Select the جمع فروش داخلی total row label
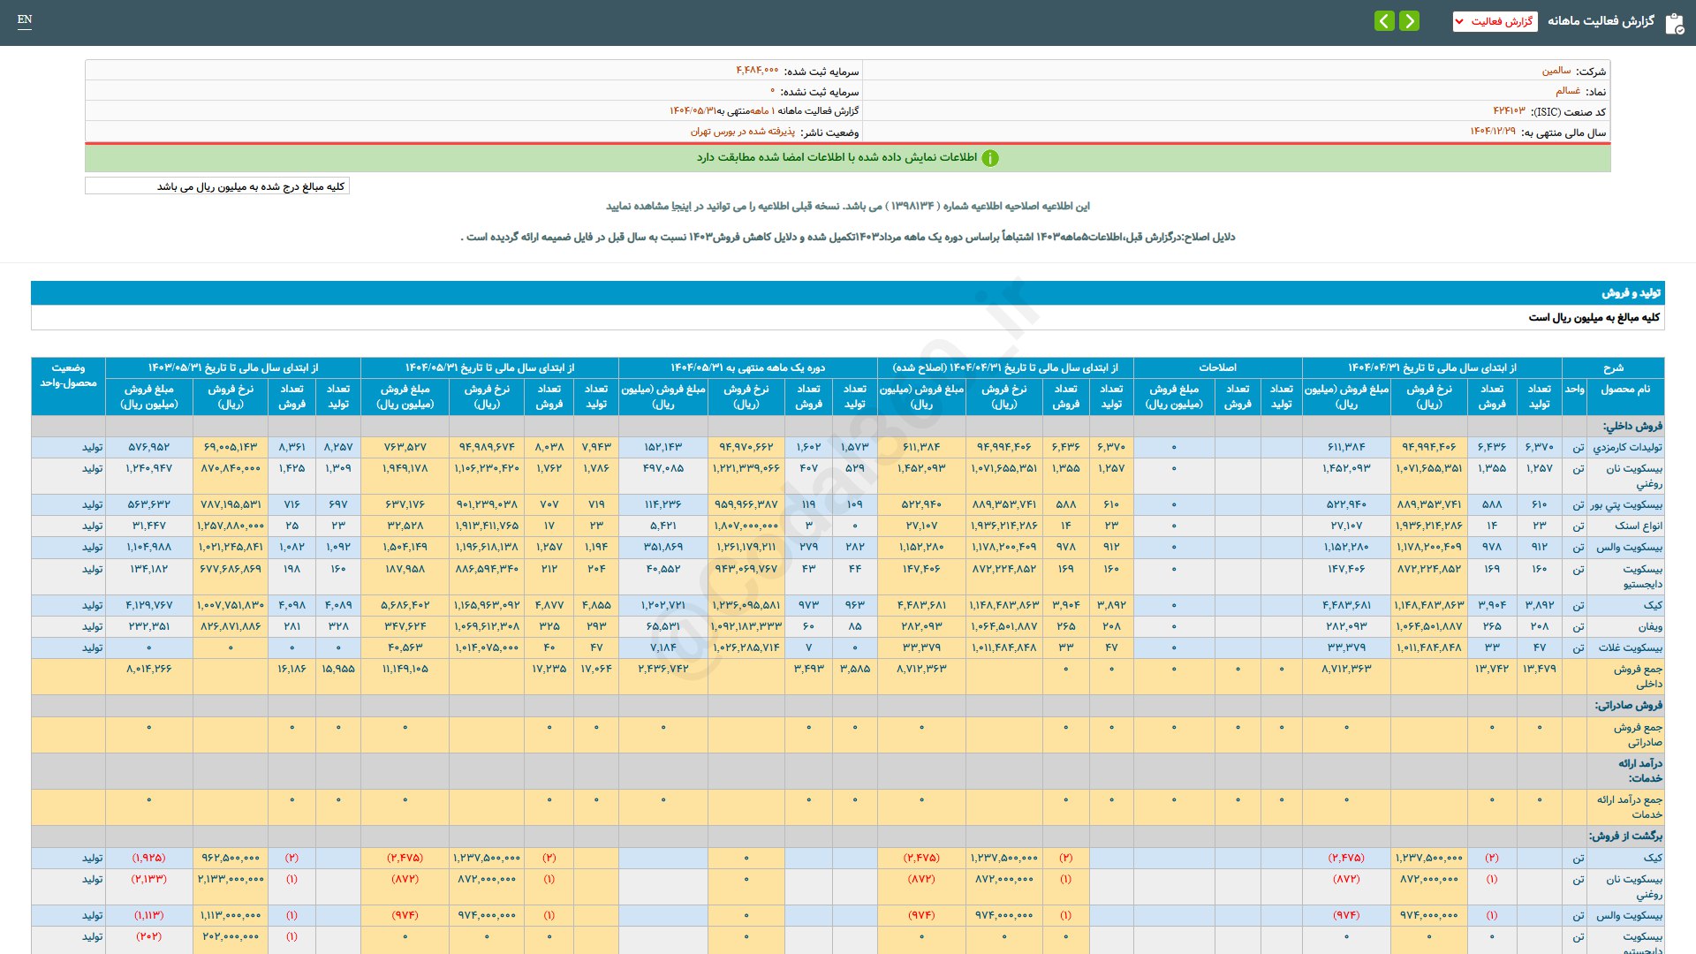1696x954 pixels. click(1638, 677)
